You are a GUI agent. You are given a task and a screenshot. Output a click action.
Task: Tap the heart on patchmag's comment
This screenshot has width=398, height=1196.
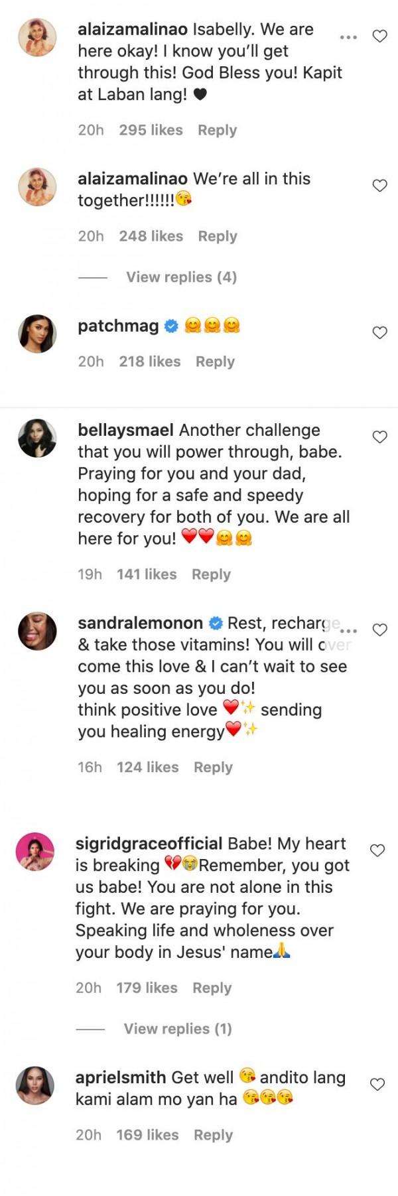coord(380,333)
